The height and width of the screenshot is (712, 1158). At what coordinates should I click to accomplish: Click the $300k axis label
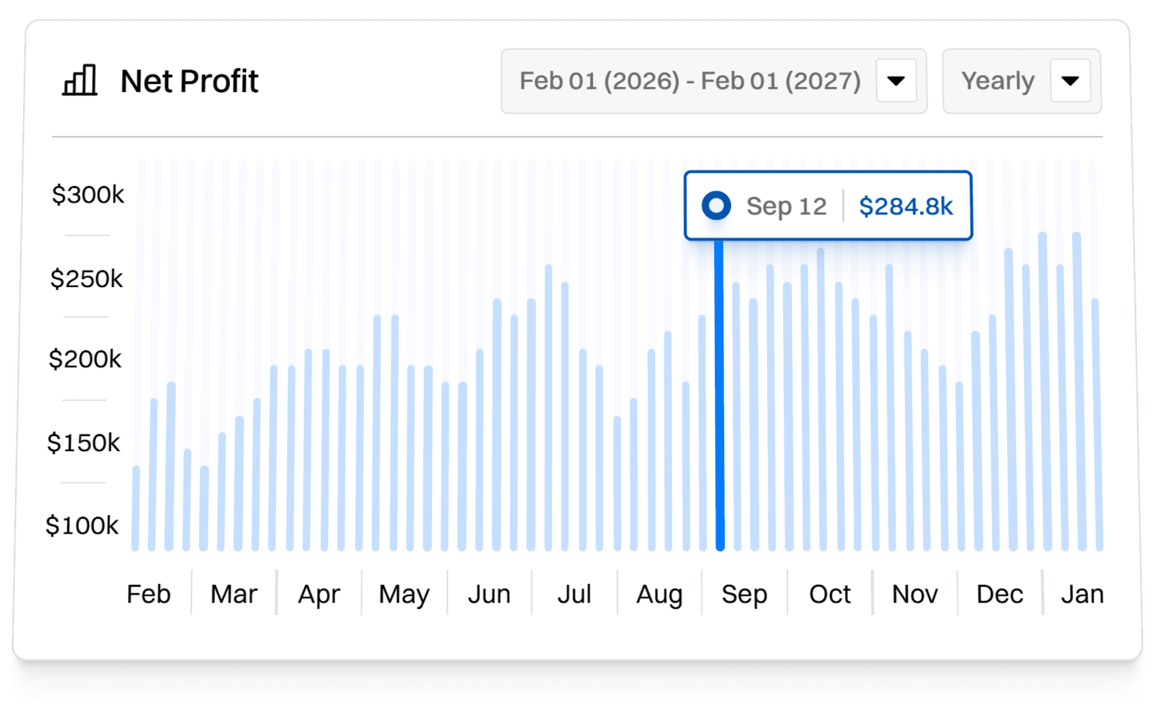pos(86,194)
